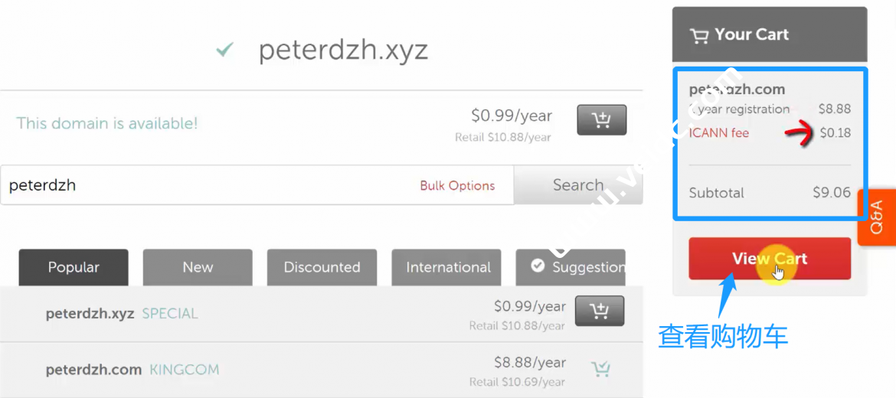Select the Discounted tab
The width and height of the screenshot is (896, 398).
(x=322, y=267)
